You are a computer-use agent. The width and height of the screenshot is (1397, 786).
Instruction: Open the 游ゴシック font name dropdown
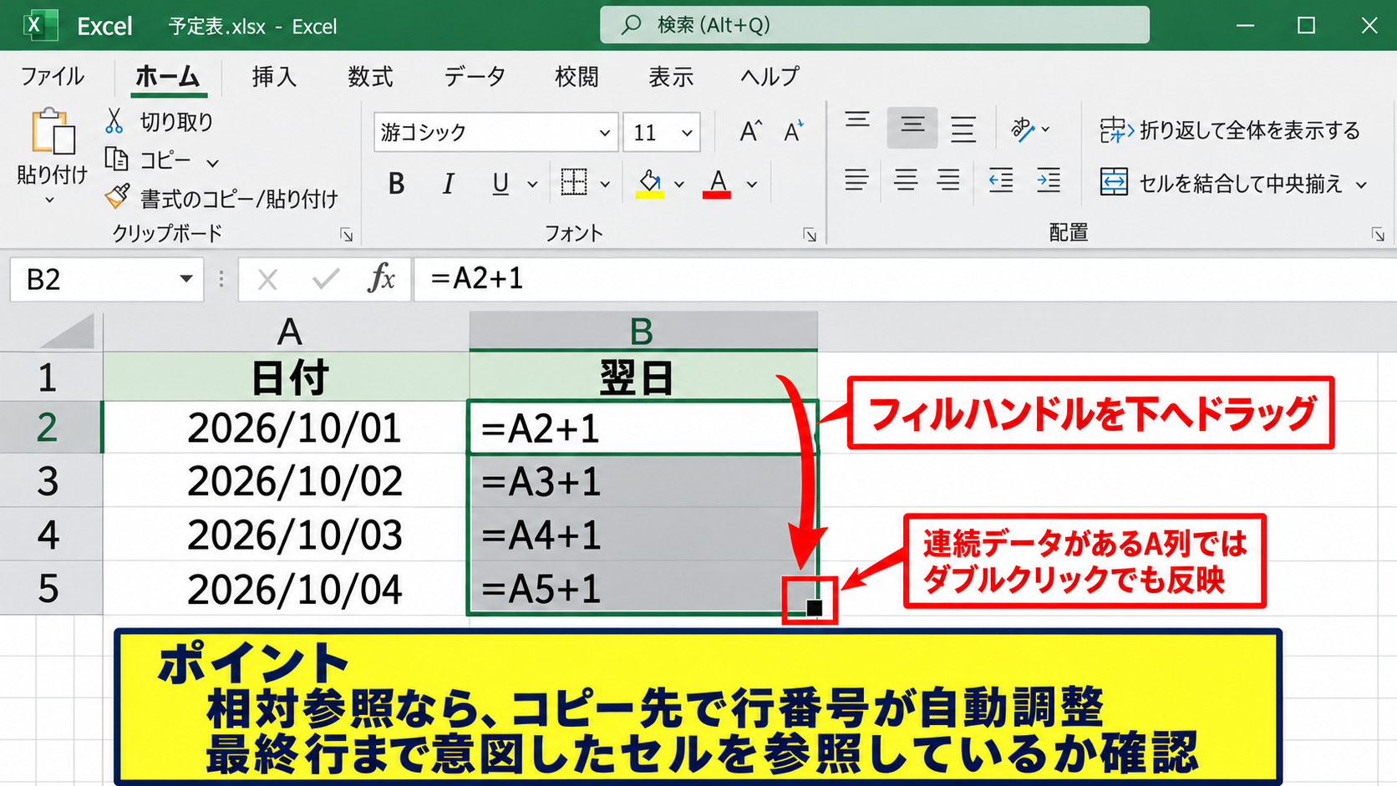(604, 133)
